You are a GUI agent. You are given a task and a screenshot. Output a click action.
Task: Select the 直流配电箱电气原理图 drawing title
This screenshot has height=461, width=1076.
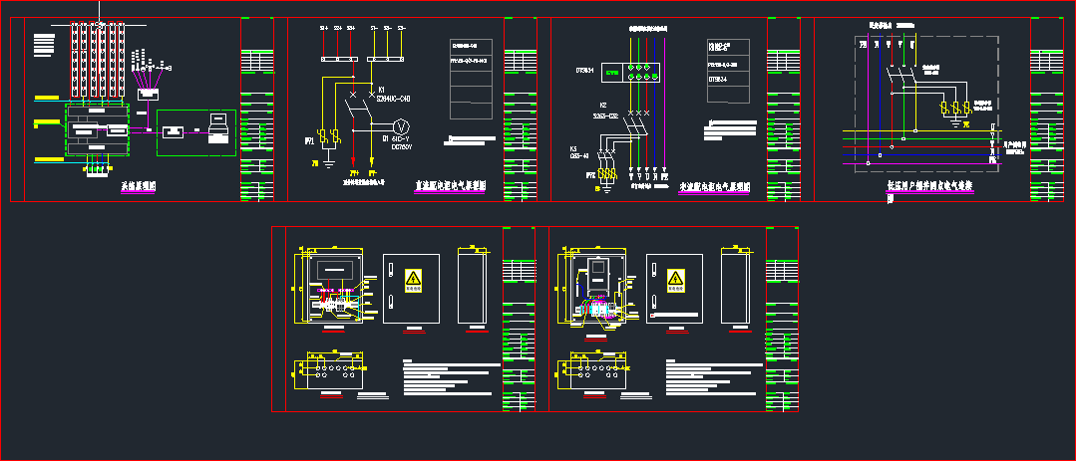(449, 186)
